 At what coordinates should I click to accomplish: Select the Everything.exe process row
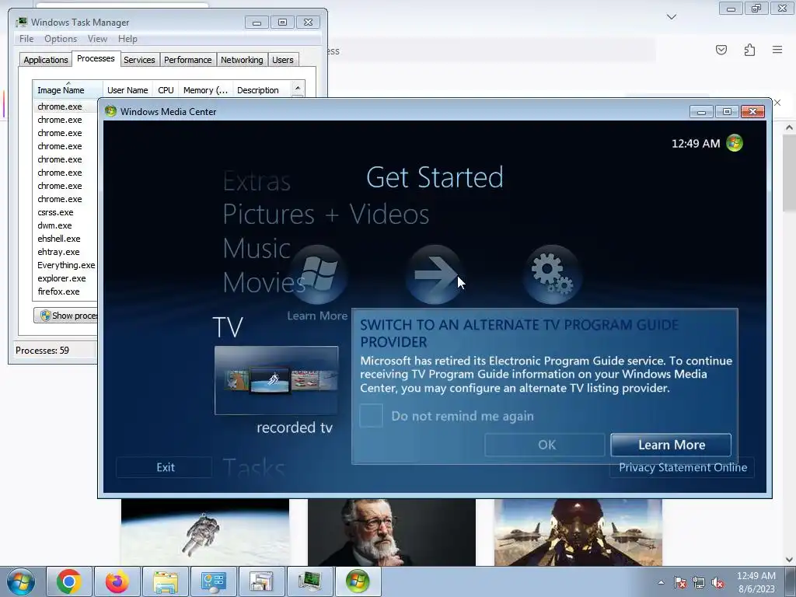click(65, 265)
